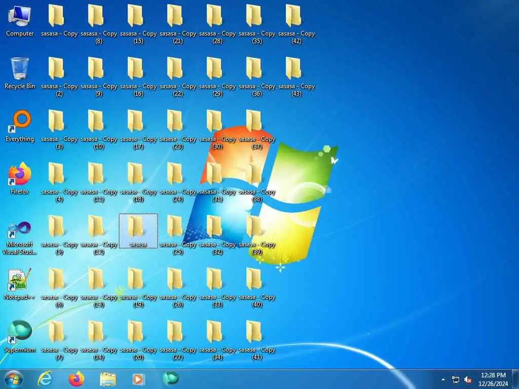Select folder sasasa - Copy (33)
Viewport: 519px width, 389px height.
click(x=217, y=288)
